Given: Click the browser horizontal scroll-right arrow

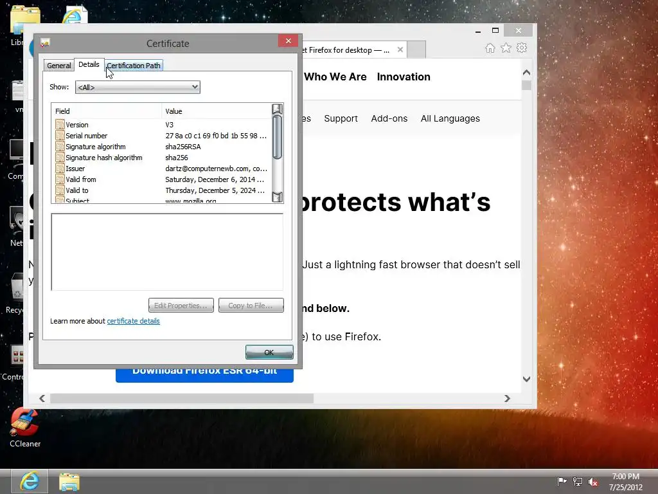Looking at the screenshot, I should pyautogui.click(x=507, y=398).
